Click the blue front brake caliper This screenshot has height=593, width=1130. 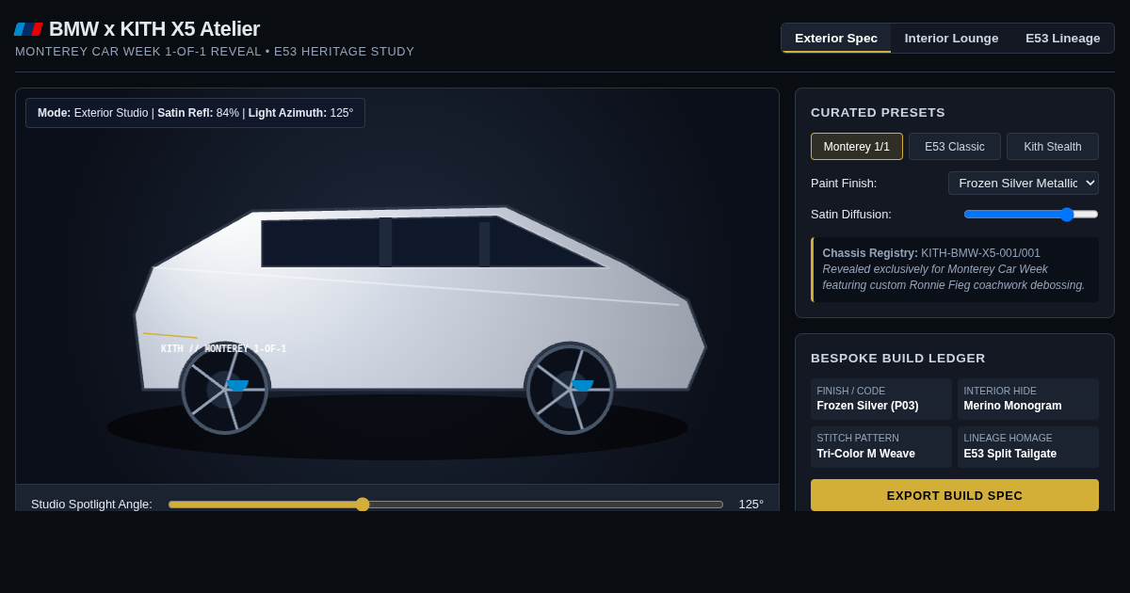coord(237,385)
